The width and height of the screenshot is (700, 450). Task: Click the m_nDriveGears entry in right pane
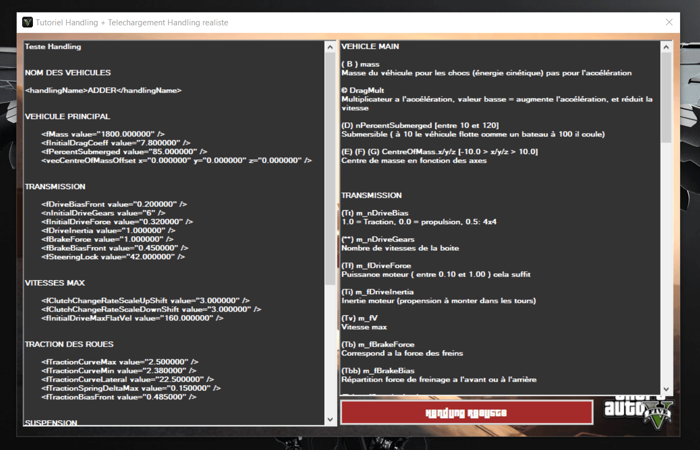click(x=378, y=239)
